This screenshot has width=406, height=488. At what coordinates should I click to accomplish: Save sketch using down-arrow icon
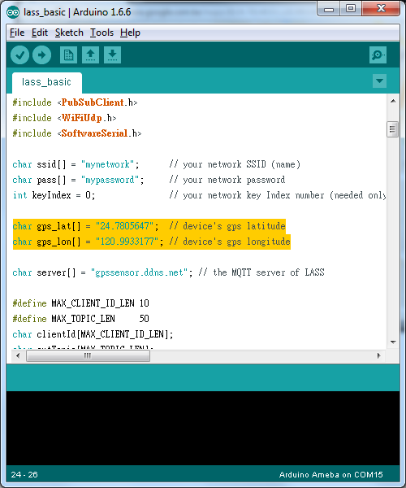pos(112,55)
